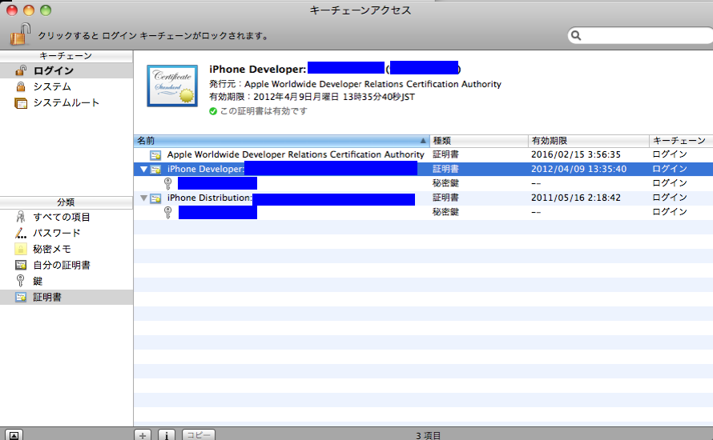Click the green valid-certificate checkmark icon

point(213,111)
